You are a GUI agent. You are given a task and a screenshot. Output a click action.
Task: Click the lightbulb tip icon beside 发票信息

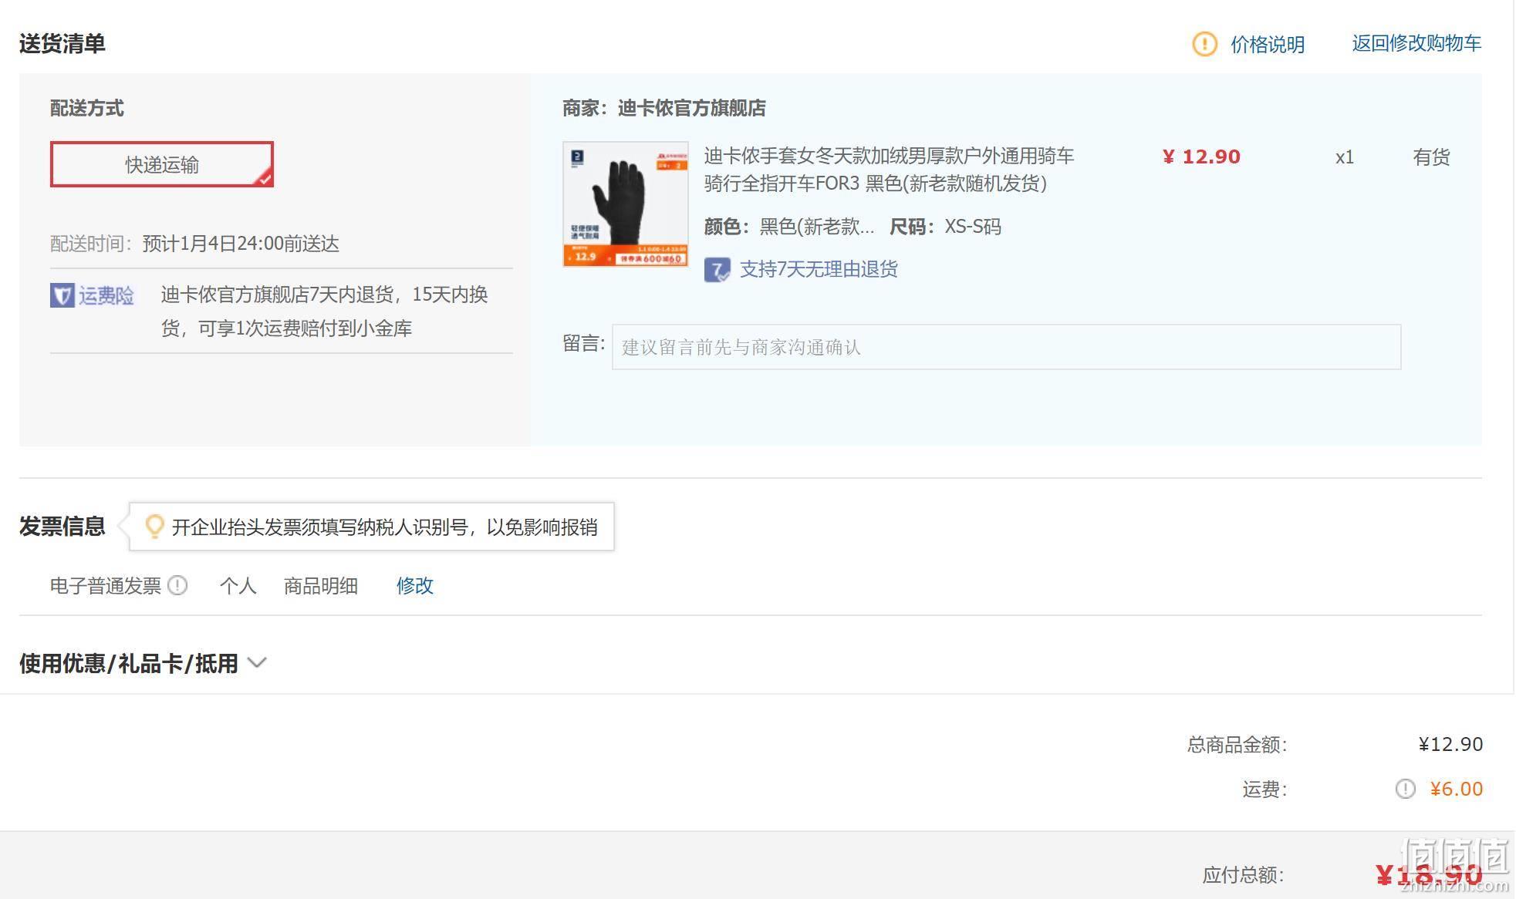pyautogui.click(x=154, y=527)
